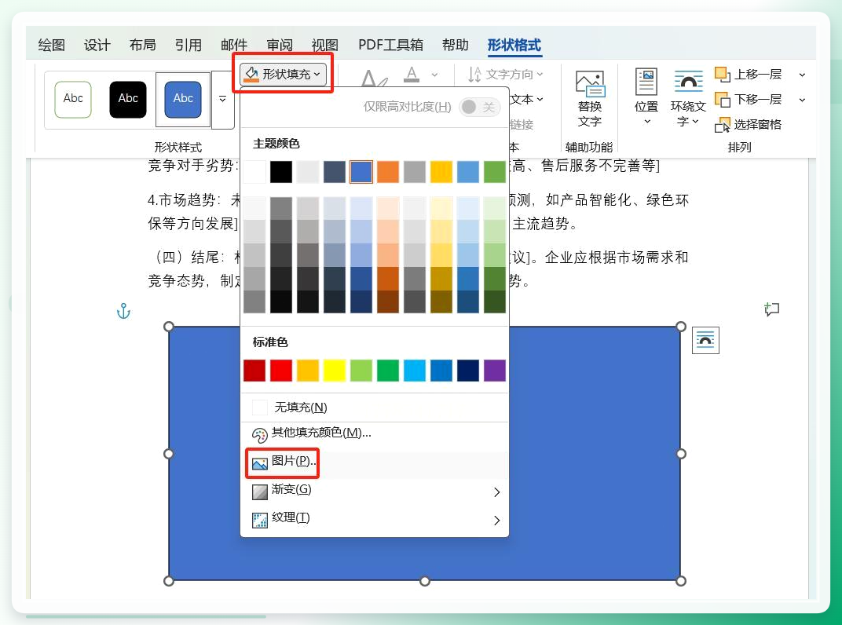Pick the dark red standard color
The width and height of the screenshot is (842, 625).
254,371
